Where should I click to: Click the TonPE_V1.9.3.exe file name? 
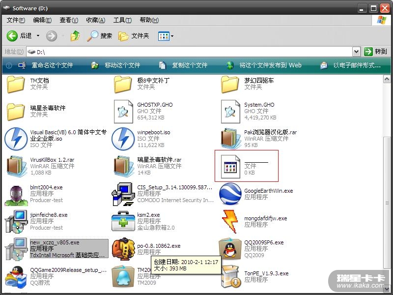point(266,273)
